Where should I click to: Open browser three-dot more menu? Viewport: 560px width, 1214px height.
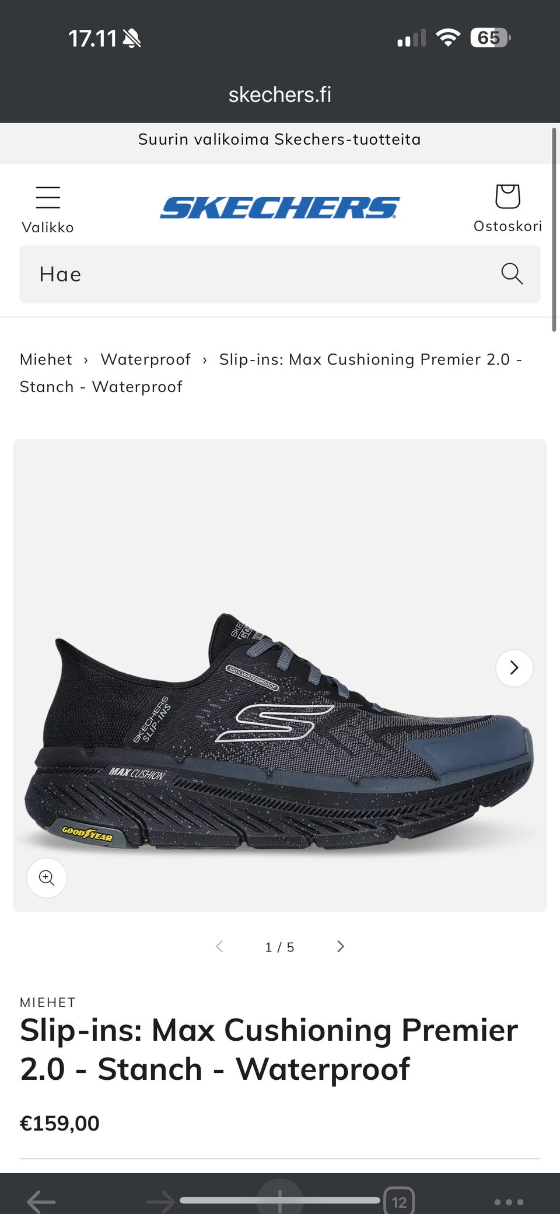coord(509,1202)
